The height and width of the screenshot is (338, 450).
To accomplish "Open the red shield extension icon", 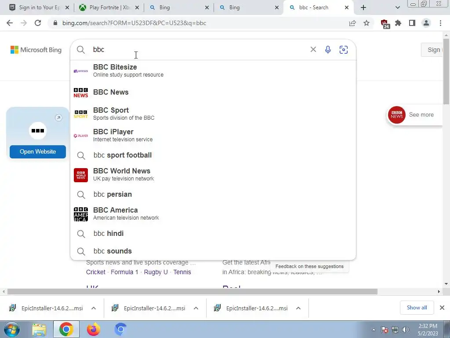I will [x=385, y=23].
